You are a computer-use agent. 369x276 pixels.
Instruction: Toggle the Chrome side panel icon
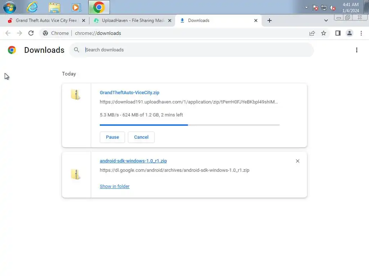(338, 33)
